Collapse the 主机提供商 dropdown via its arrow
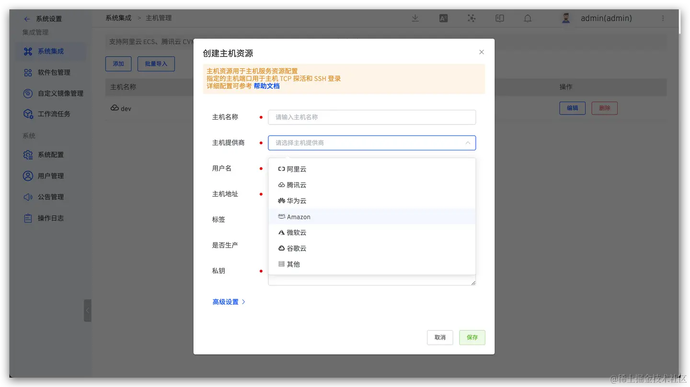The height and width of the screenshot is (387, 690). point(468,143)
